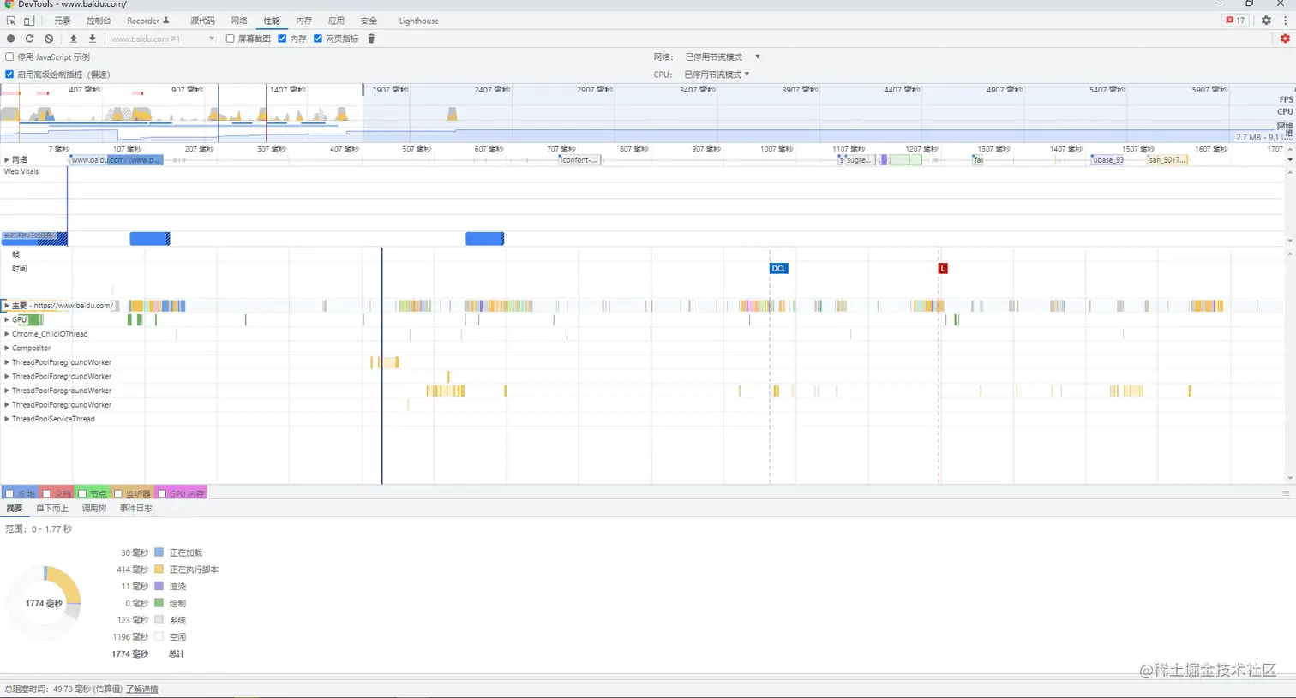The height and width of the screenshot is (698, 1296).
Task: Switch to the 自下而上 details tab
Action: point(52,509)
